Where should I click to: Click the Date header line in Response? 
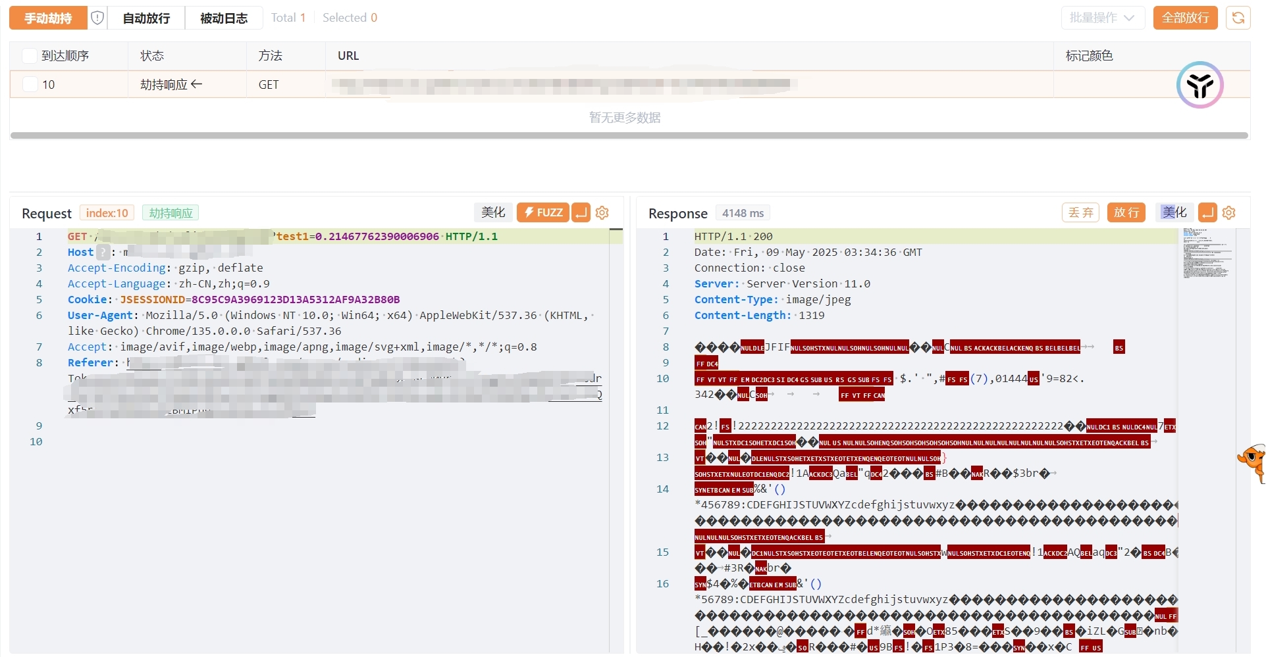tap(808, 252)
